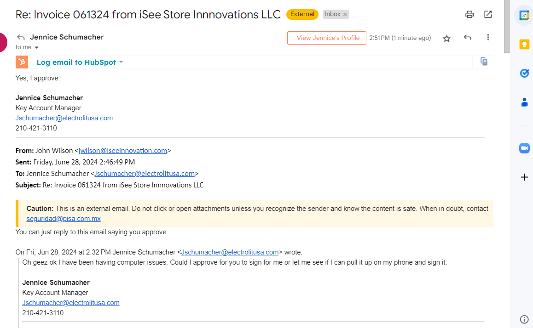Print this email conversation
Screen dimensions: 533x328
(x=469, y=14)
